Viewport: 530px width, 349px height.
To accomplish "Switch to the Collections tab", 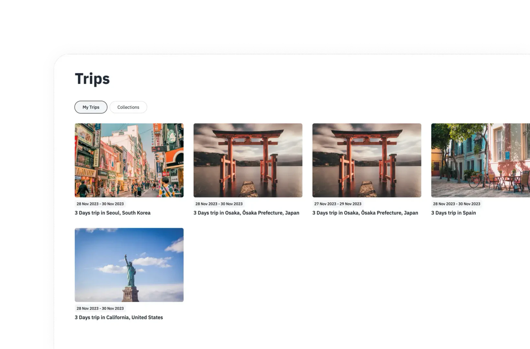I will [128, 107].
